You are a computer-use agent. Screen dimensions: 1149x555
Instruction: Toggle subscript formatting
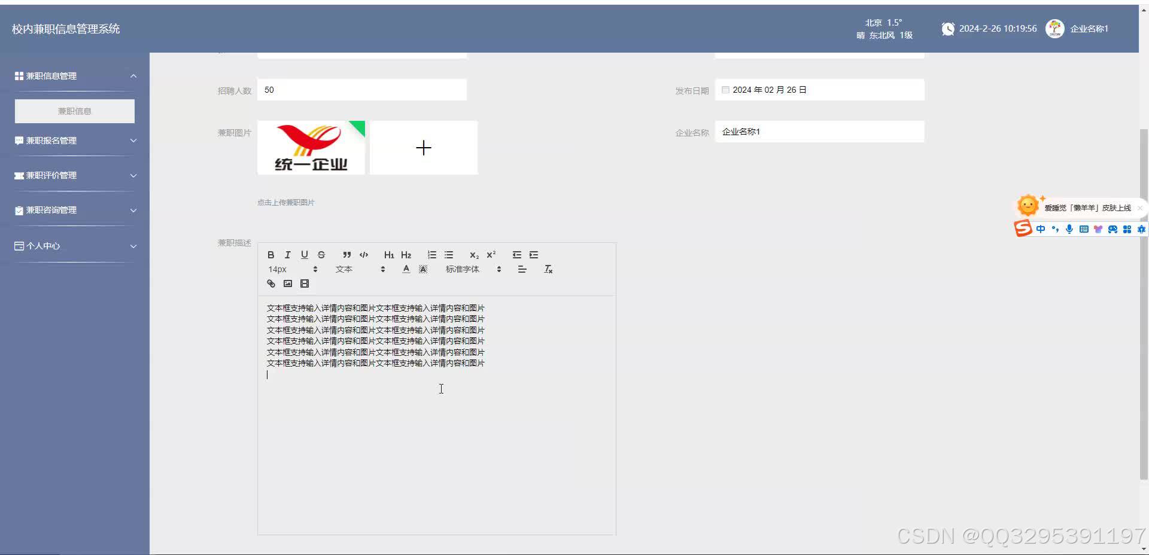click(473, 255)
